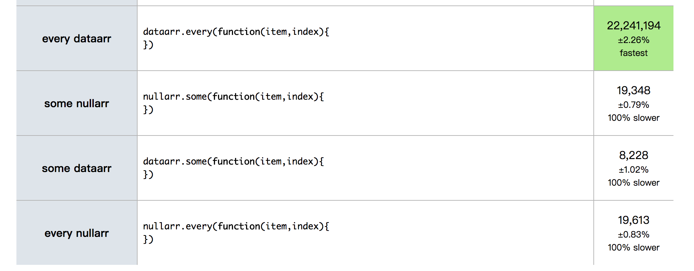694x271 pixels.
Task: Click the 22,241,194 ops result number
Action: (x=633, y=26)
